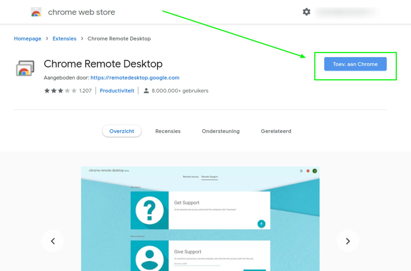Switch to the Recensies tab
This screenshot has width=411, height=271.
(x=168, y=131)
